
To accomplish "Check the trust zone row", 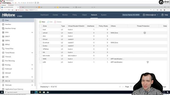I will pos(40,30).
